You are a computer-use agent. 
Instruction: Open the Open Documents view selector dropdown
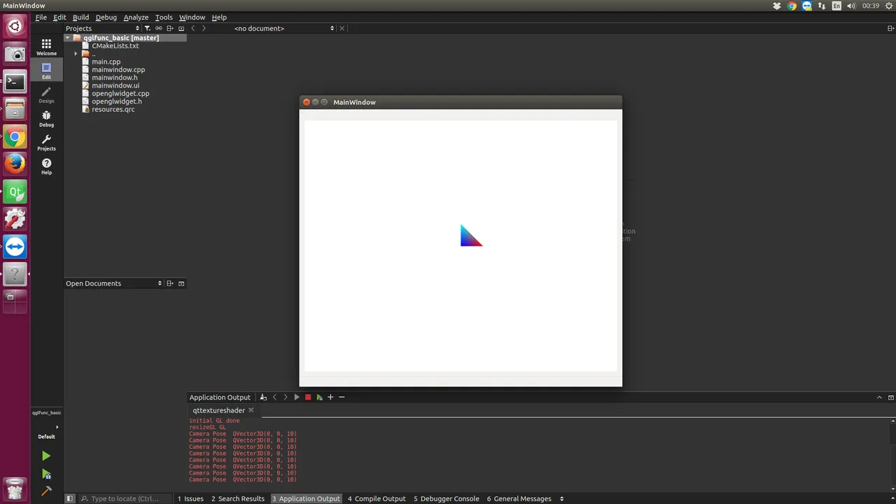[x=114, y=283]
